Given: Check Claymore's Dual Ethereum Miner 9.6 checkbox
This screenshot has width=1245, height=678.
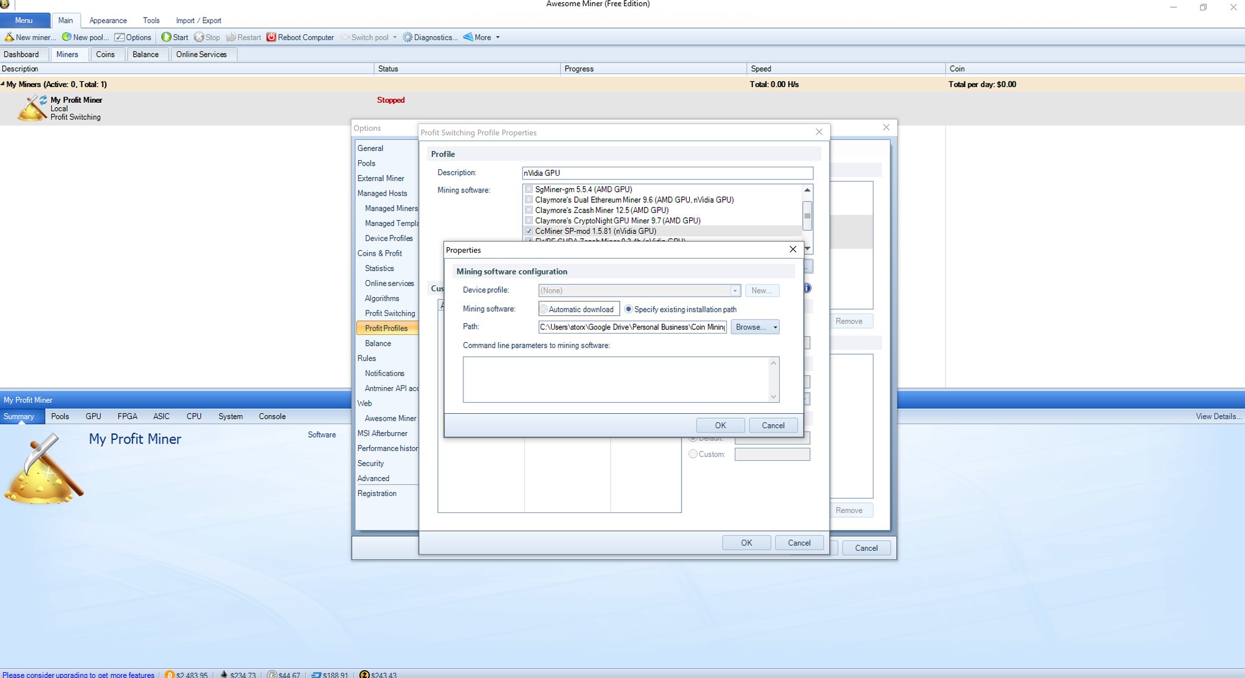Looking at the screenshot, I should (x=529, y=200).
